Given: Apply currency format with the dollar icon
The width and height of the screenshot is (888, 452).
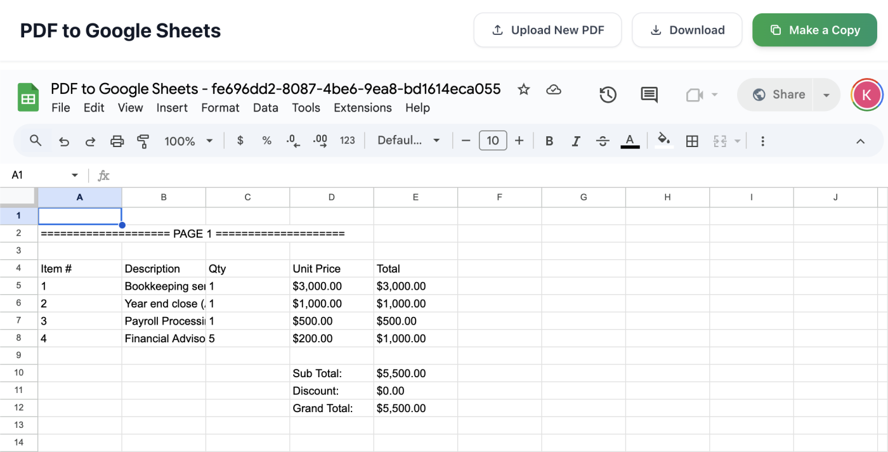Looking at the screenshot, I should click(x=240, y=141).
